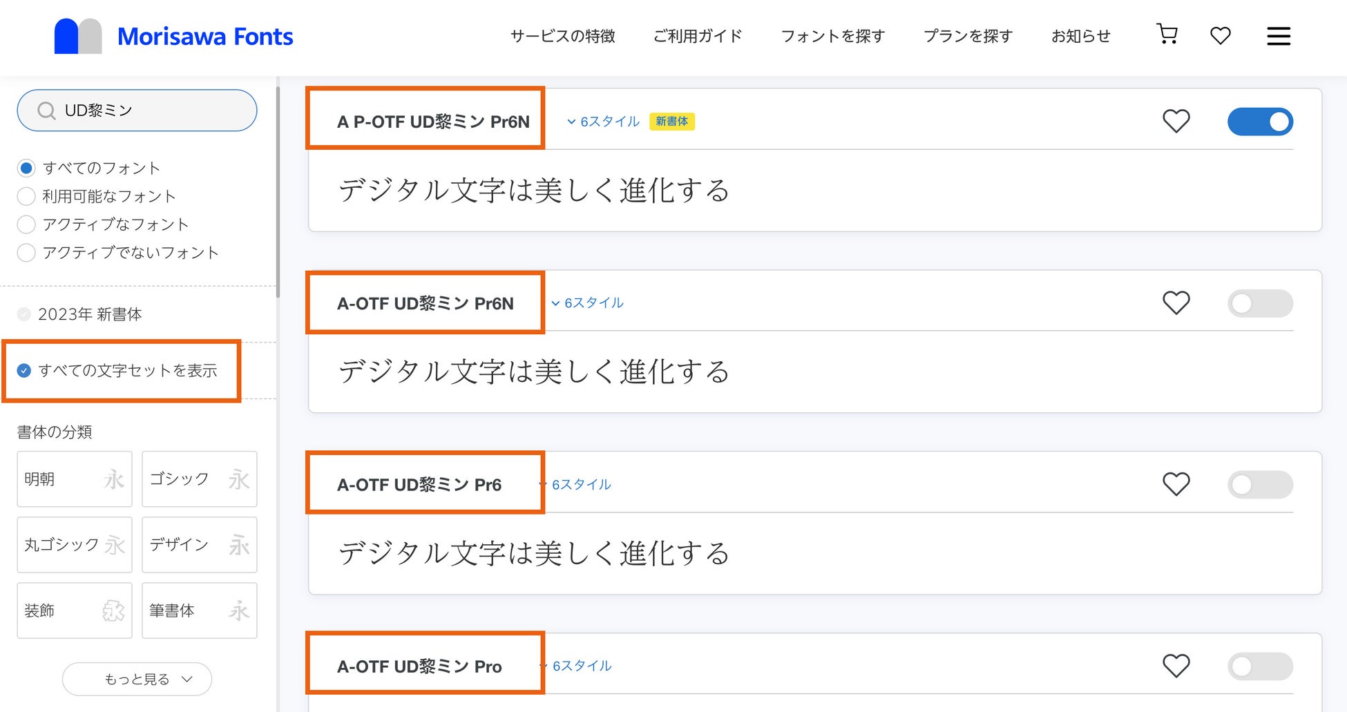Filter by デザイン category
1347x712 pixels.
click(200, 545)
